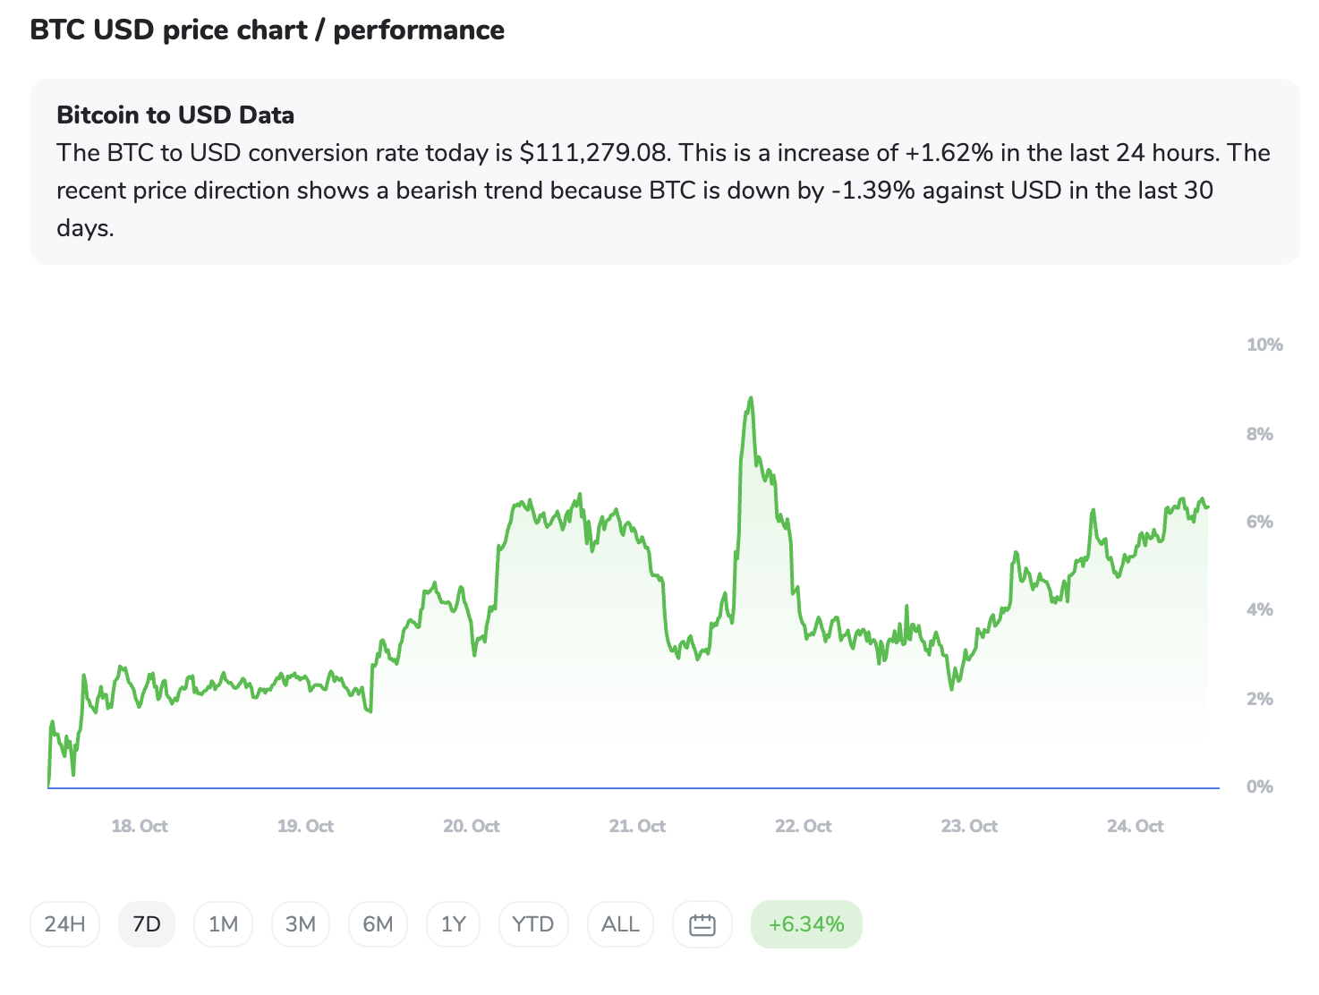Show the 1Y price history

[x=454, y=924]
